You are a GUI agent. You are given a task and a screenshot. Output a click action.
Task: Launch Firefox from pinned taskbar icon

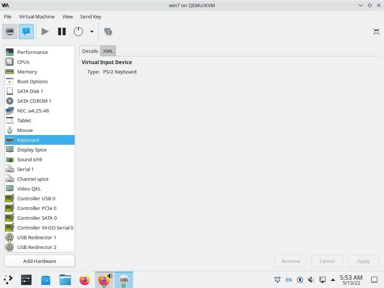[x=85, y=280]
